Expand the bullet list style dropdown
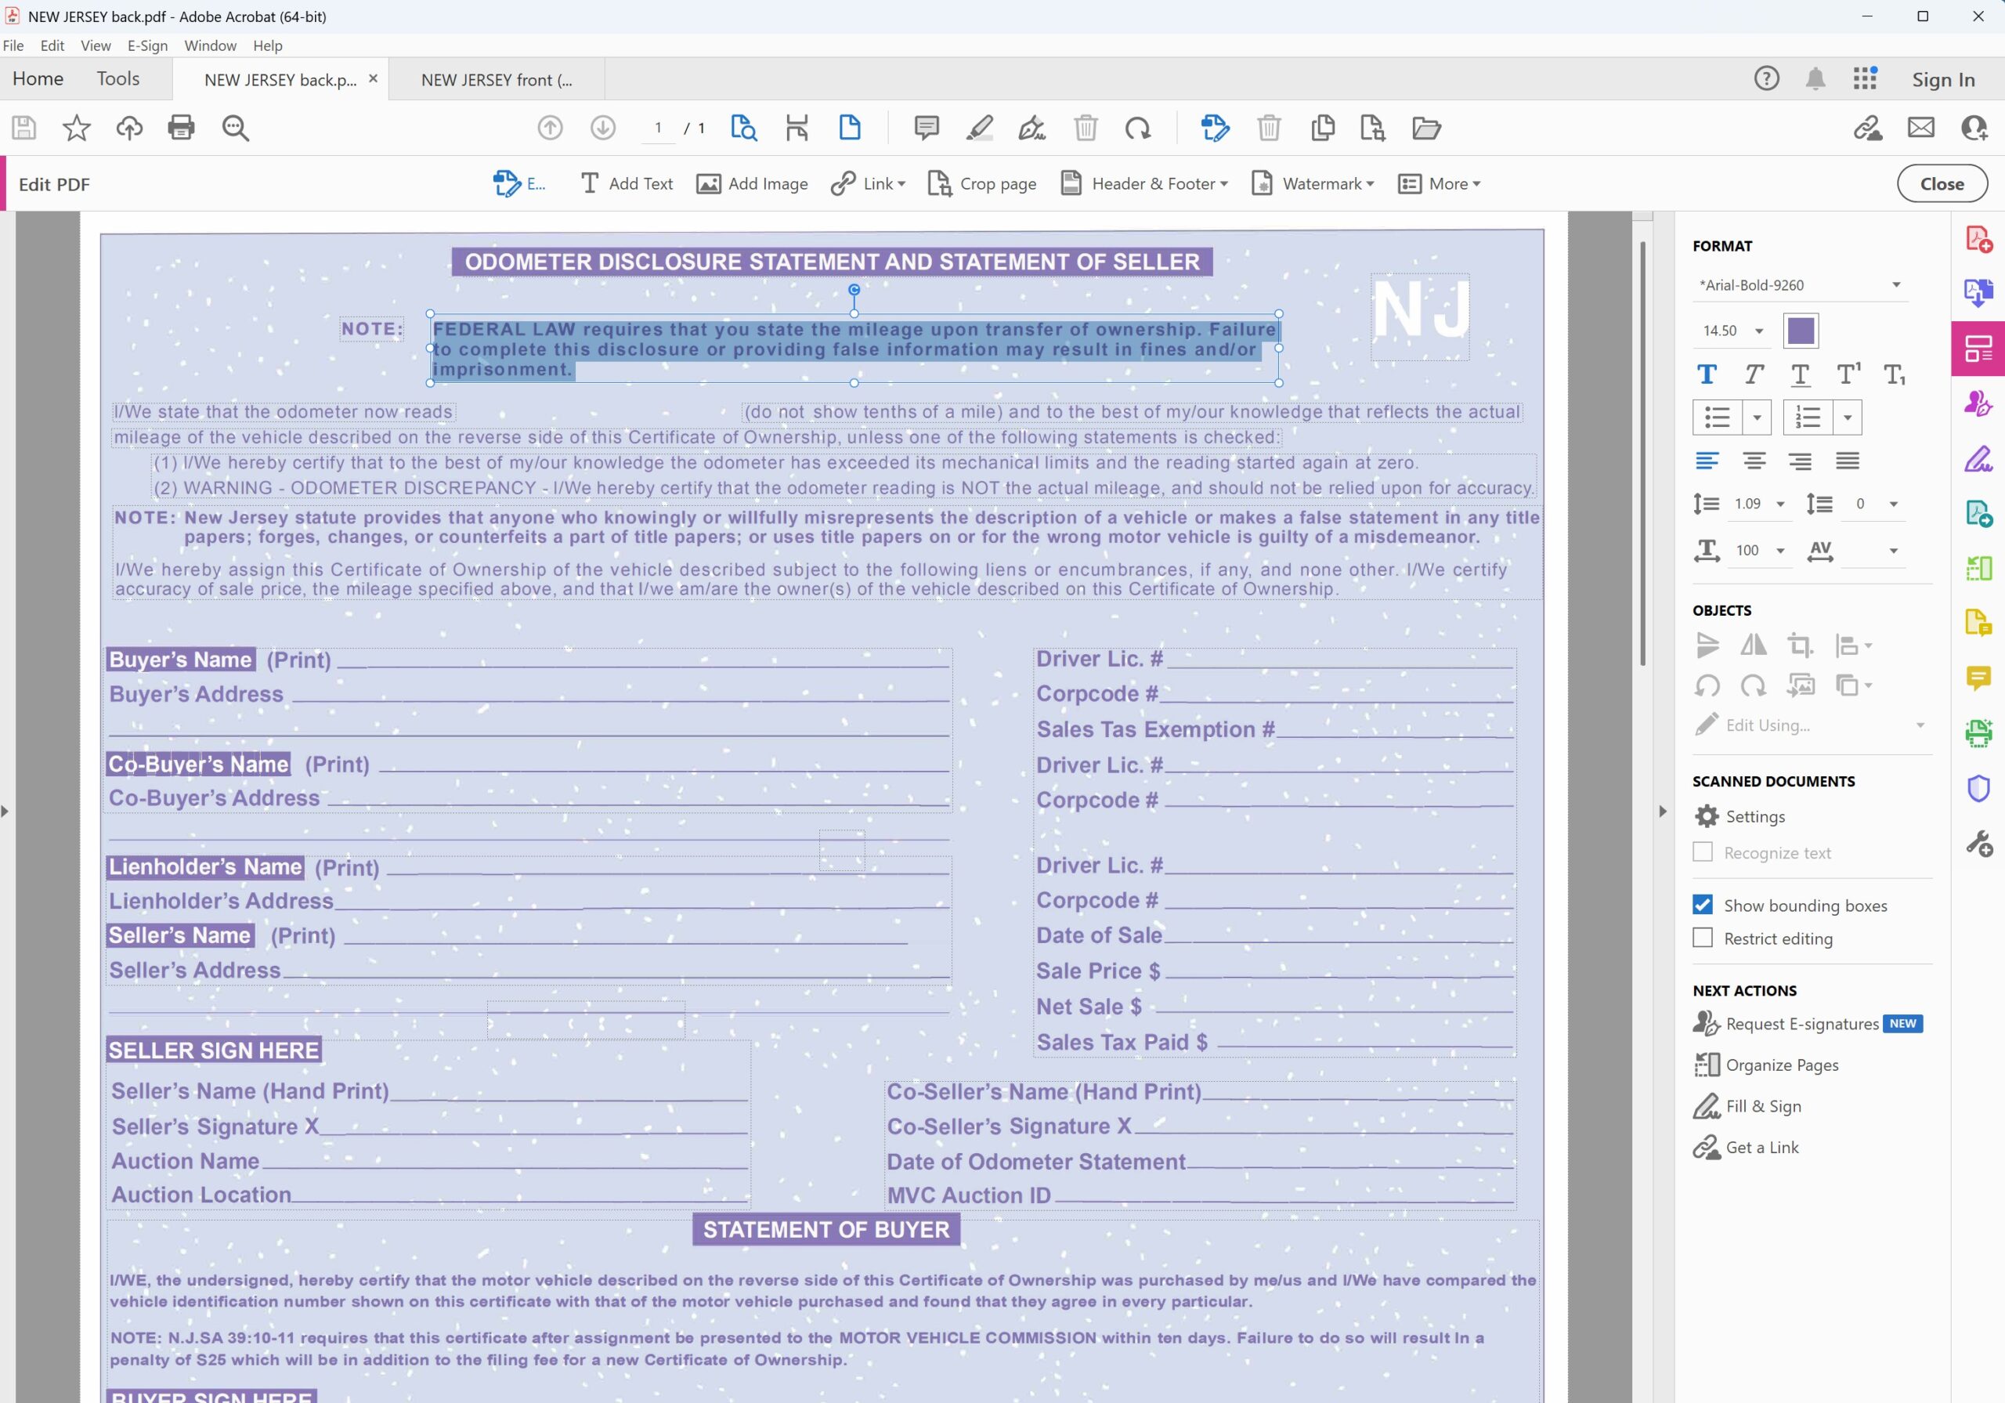This screenshot has height=1403, width=2005. coord(1757,418)
